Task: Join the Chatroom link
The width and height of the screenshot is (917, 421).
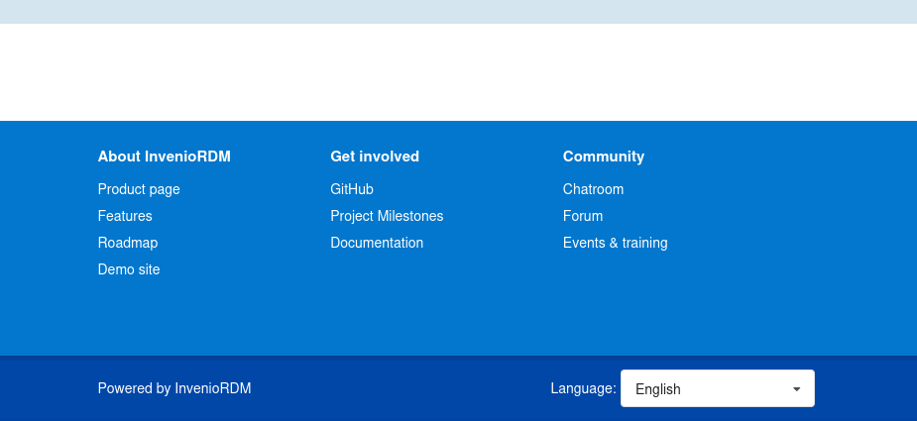Action: pos(593,189)
